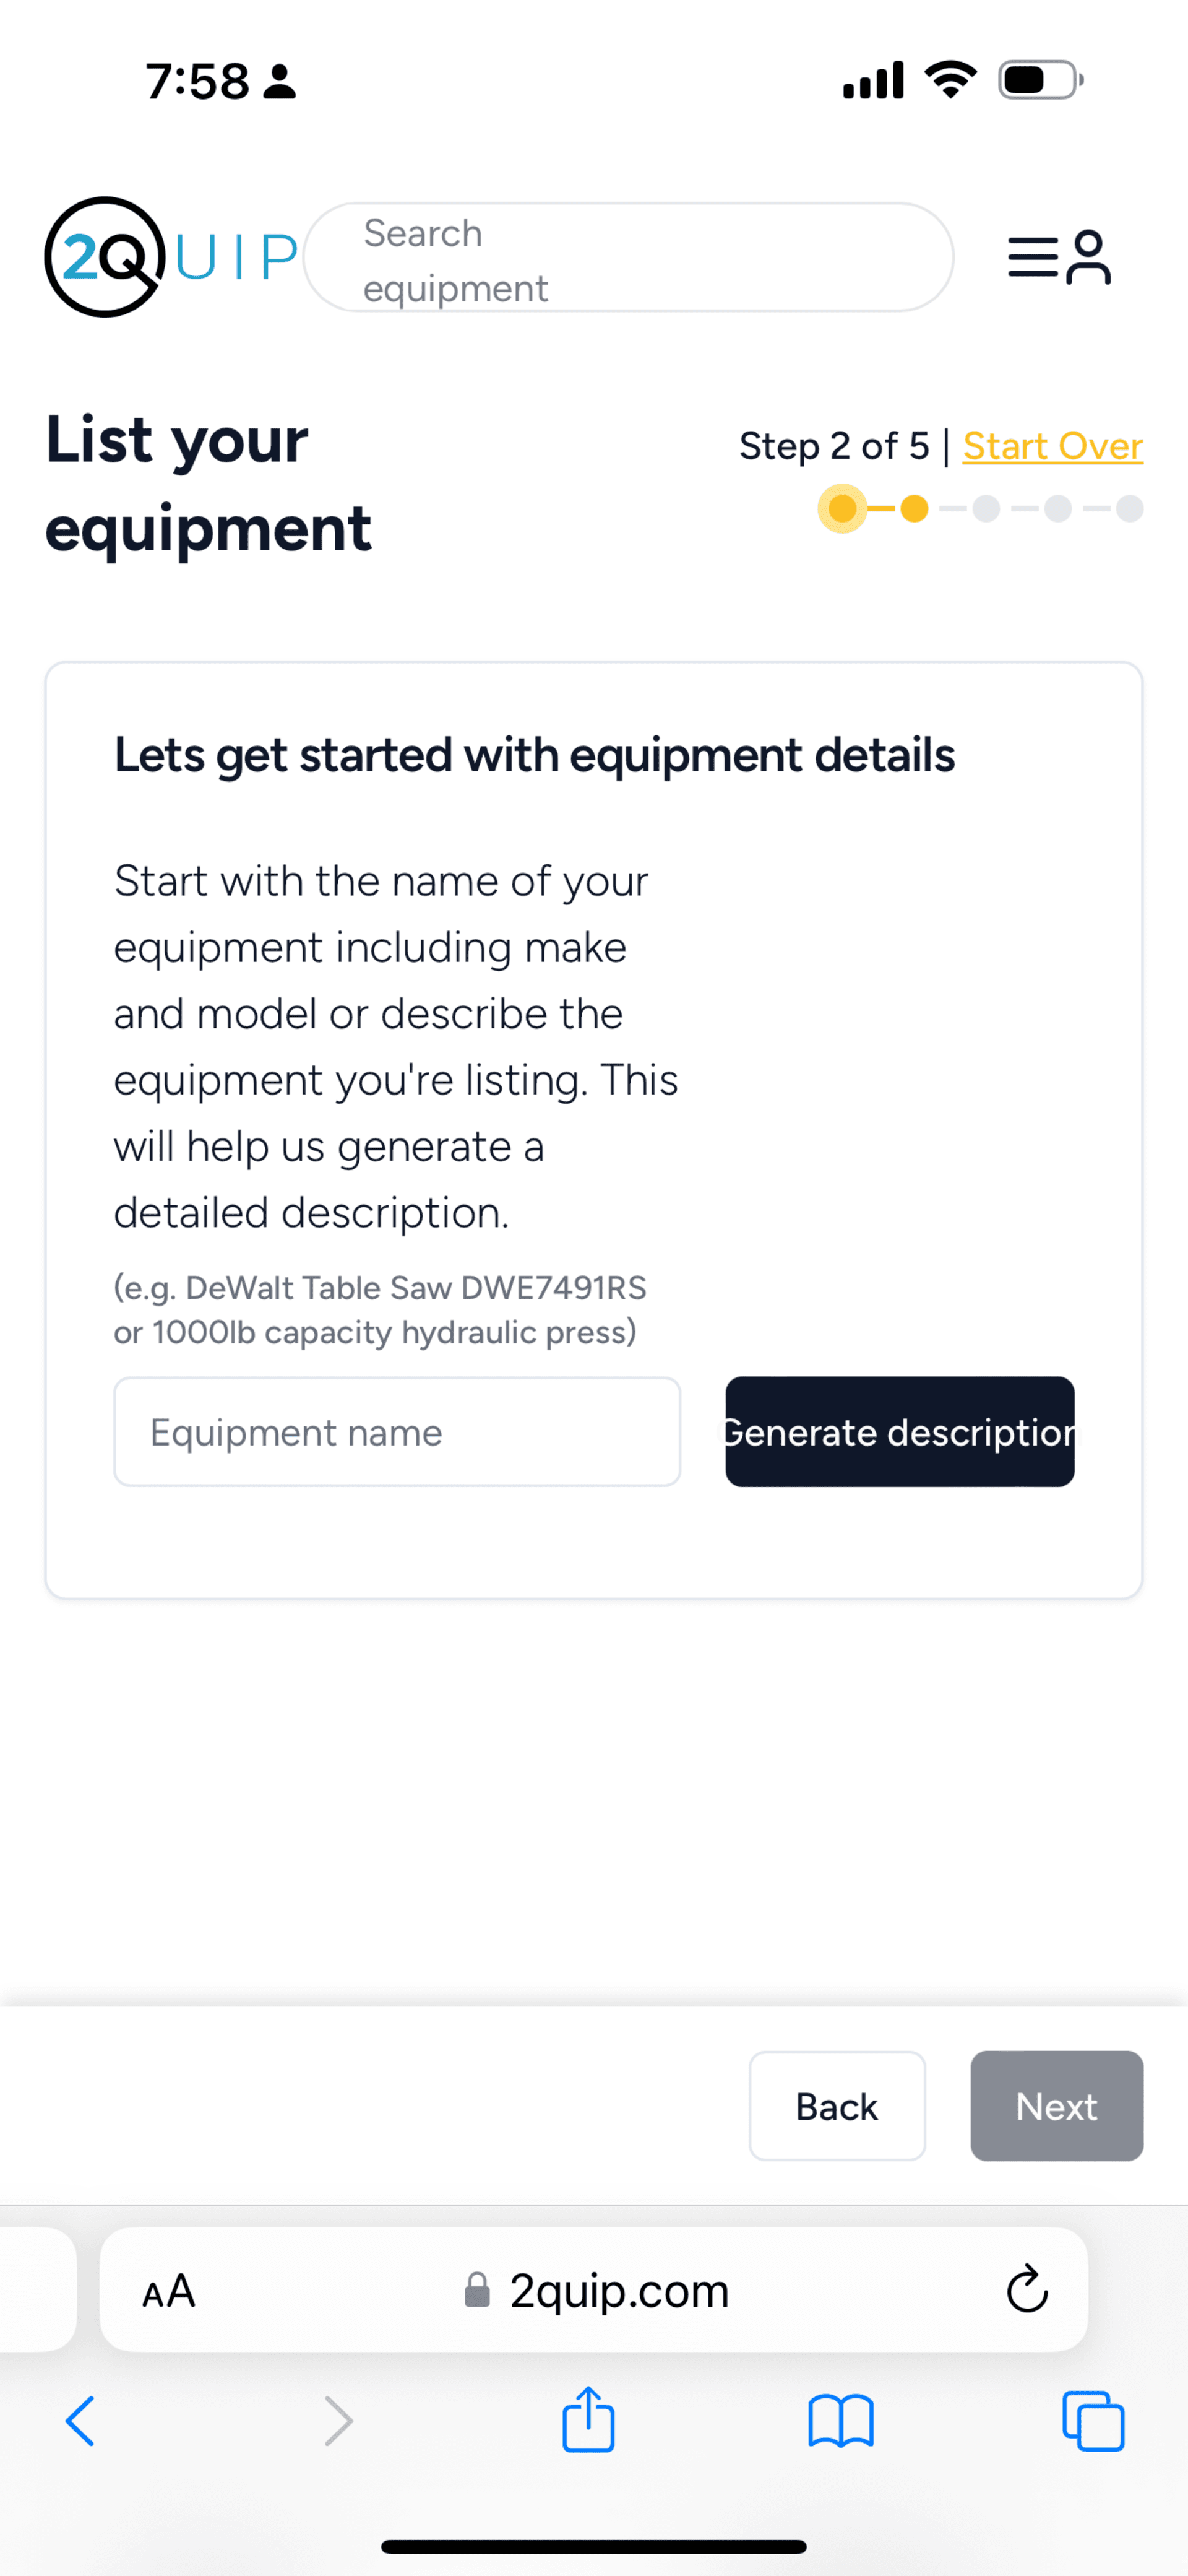The width and height of the screenshot is (1188, 2576).
Task: Select the third progress step dot
Action: 986,509
